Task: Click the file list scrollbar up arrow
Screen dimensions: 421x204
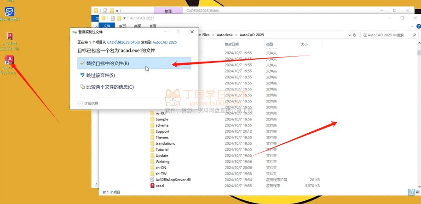Action: 419,44
